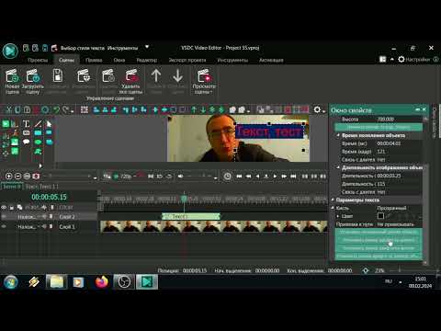
Task: Click the grid select-all icon in the editing toolbar
Action: (85, 109)
